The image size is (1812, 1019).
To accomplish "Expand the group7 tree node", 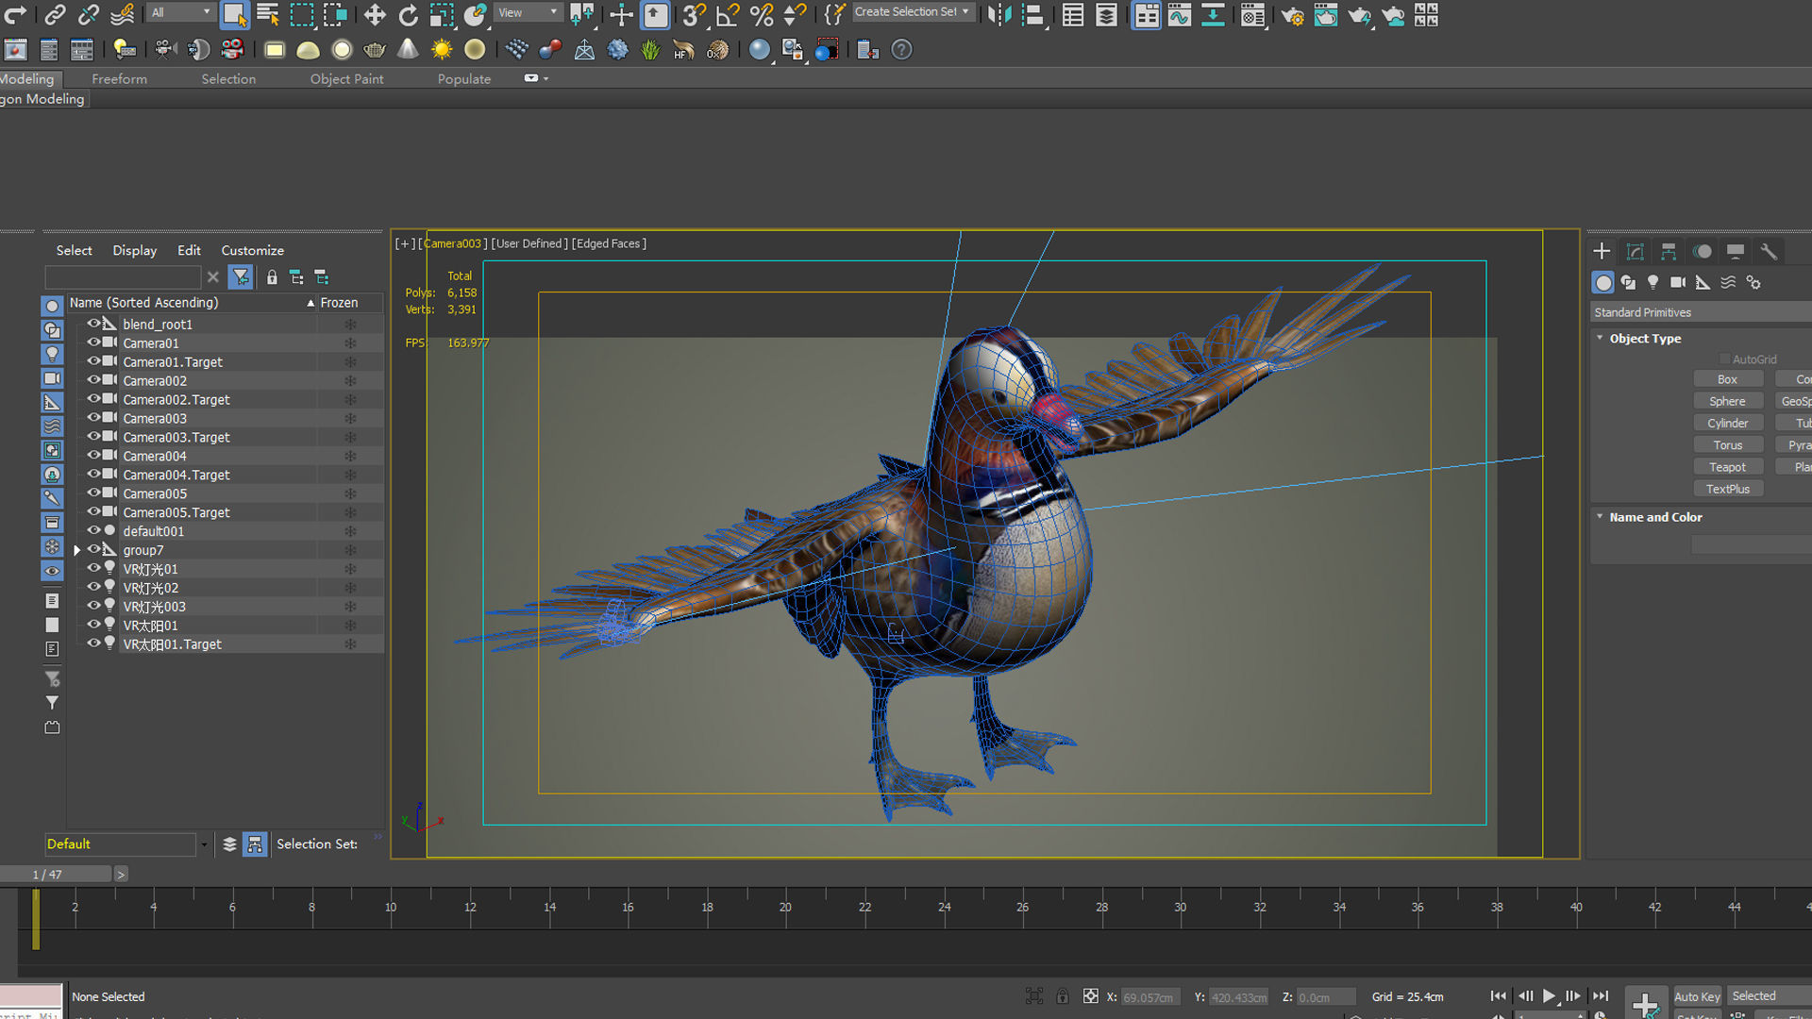I will [x=77, y=550].
